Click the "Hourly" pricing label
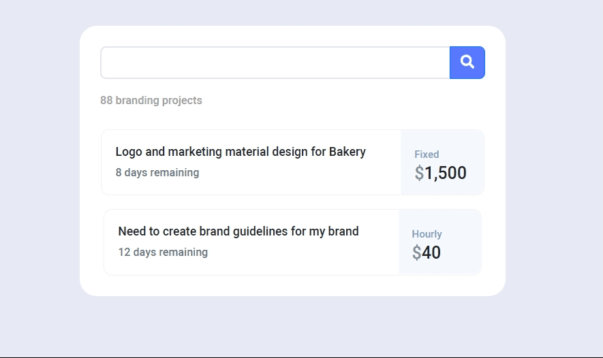Image resolution: width=603 pixels, height=358 pixels. pos(427,234)
